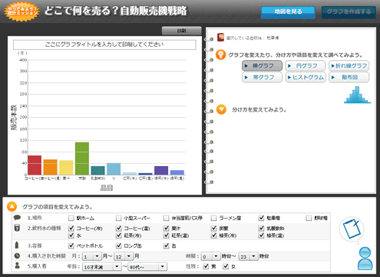Open the end hour dropdown showing 23
Image resolution: width=380 pixels, height=277 pixels.
pos(249,256)
